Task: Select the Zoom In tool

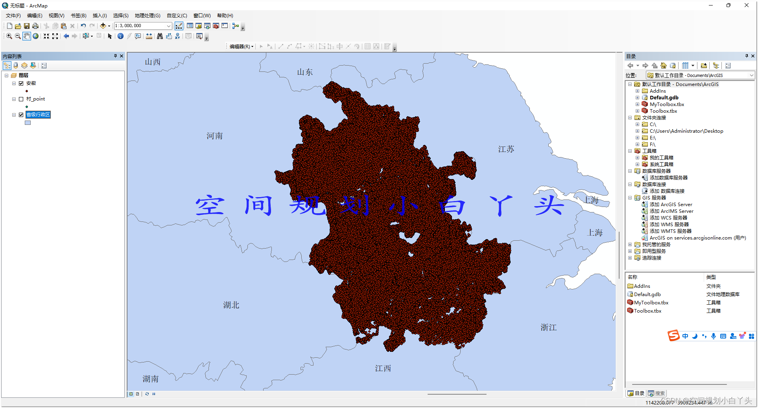Action: click(x=9, y=36)
